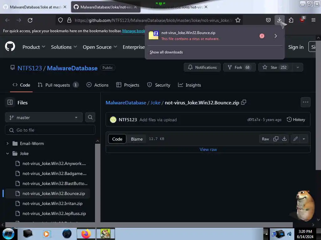This screenshot has width=321, height=240.
Task: Open the master branch selector
Action: 44,117
